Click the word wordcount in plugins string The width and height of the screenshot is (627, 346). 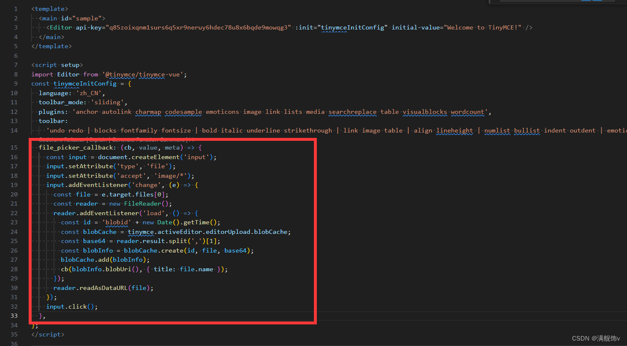467,112
